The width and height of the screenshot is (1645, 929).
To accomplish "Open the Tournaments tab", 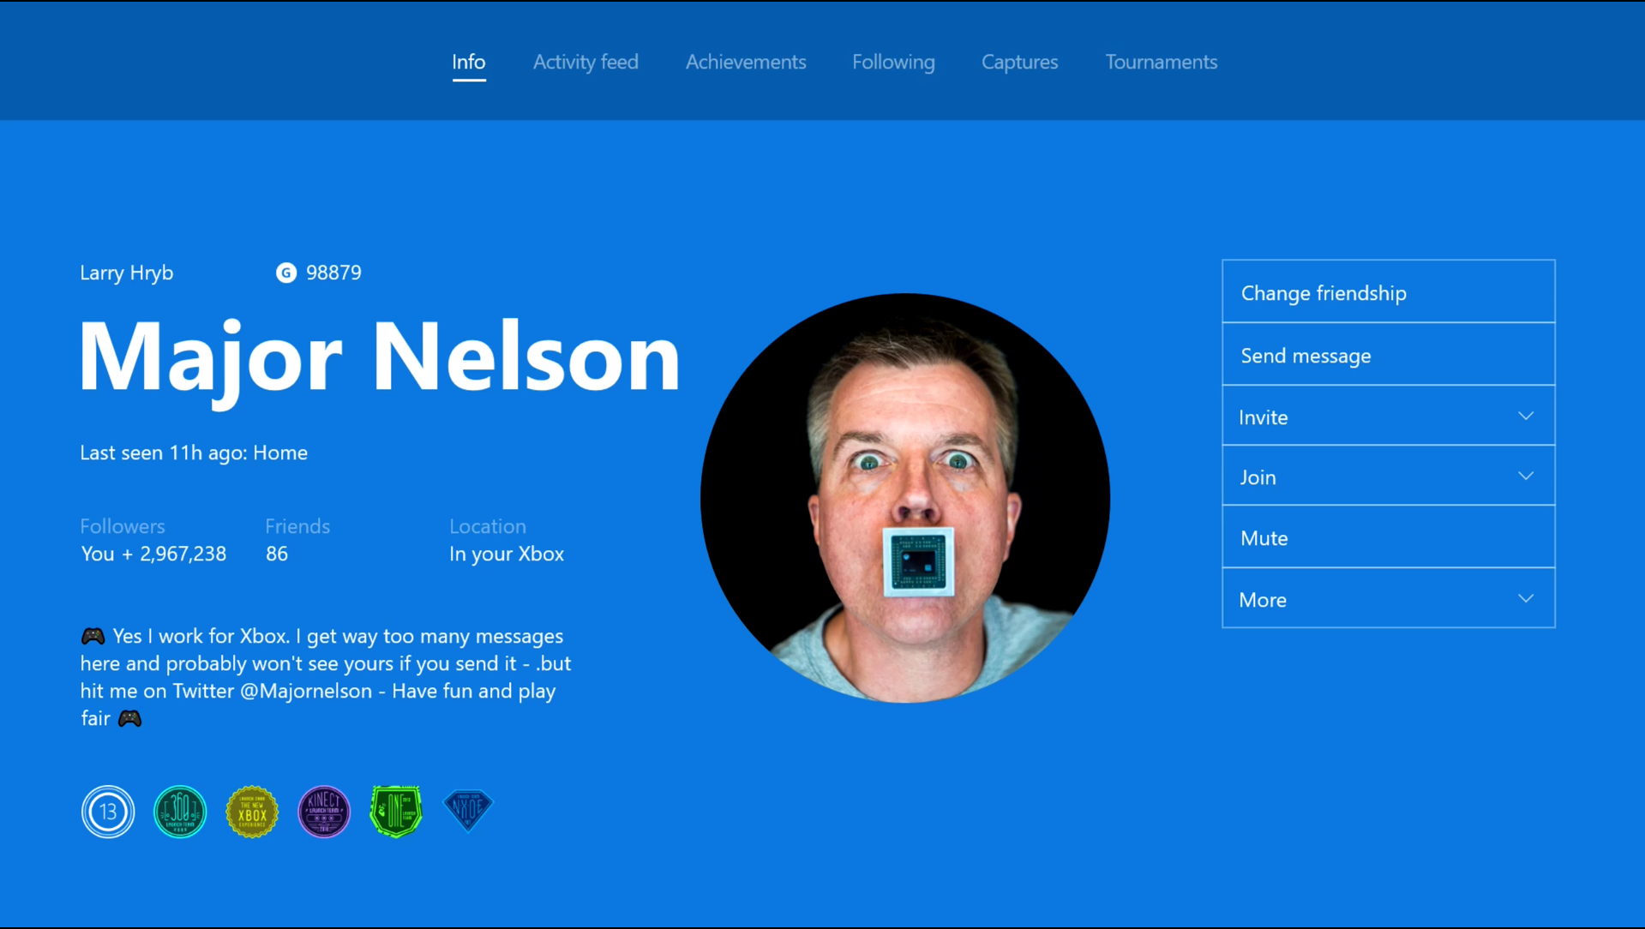I will pyautogui.click(x=1161, y=62).
